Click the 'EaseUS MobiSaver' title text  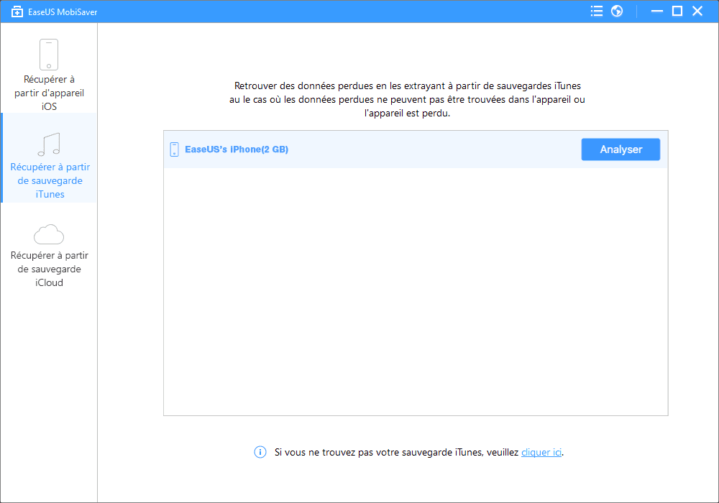click(63, 12)
